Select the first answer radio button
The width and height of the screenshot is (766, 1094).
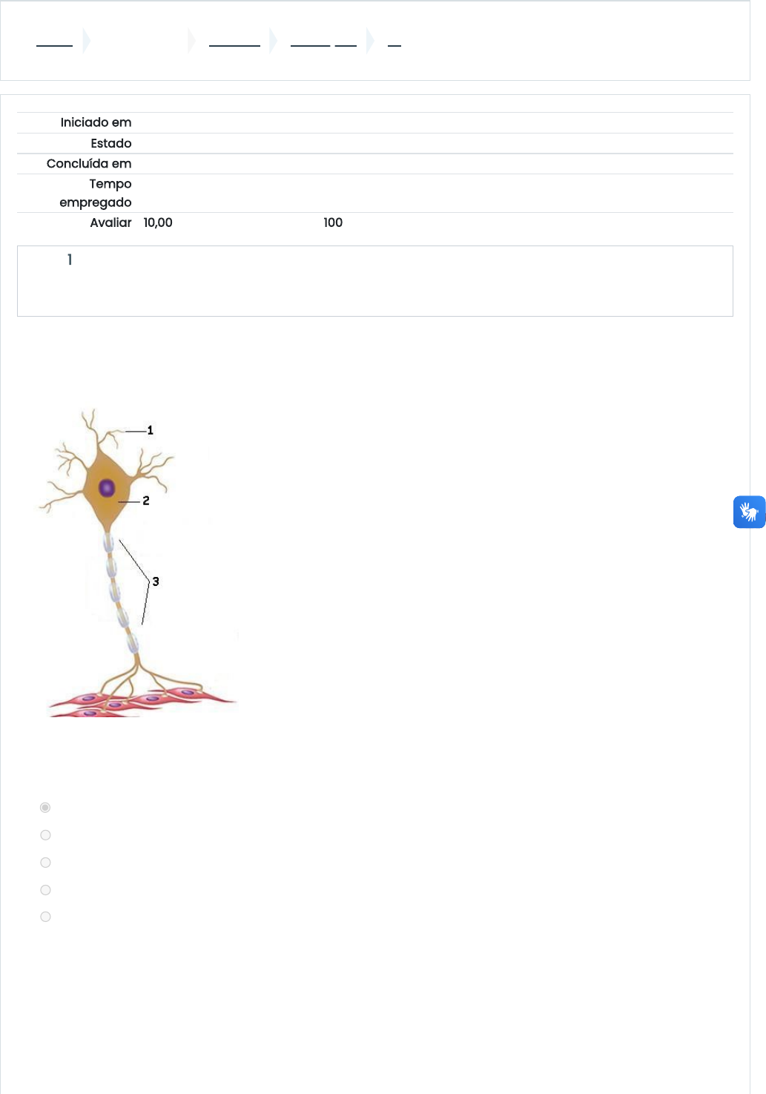click(x=45, y=807)
